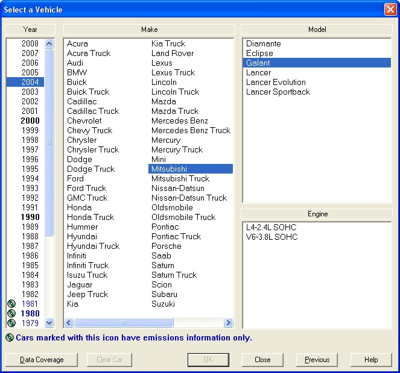Open Help for vehicle selection

371,360
